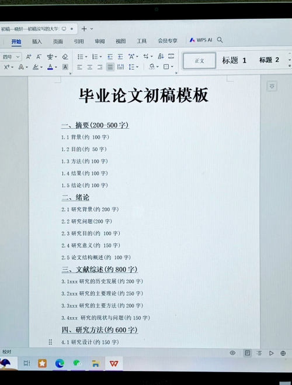Screen dimensions: 292x385
Task: Expand new tab options chevron
Action: tap(92, 29)
